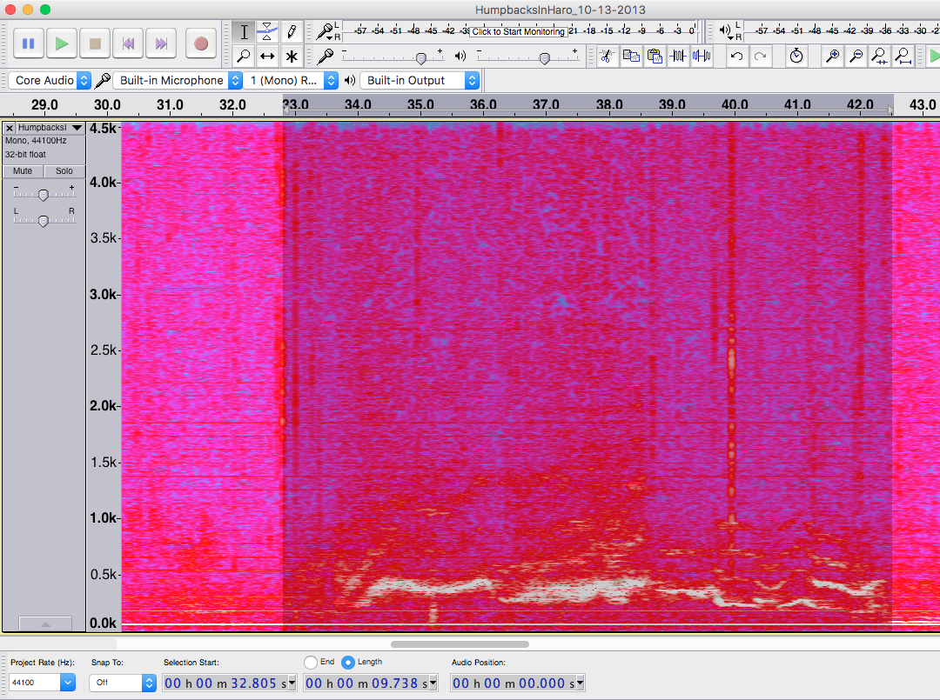Toggle Mute on the Humpbacks track

pos(23,171)
